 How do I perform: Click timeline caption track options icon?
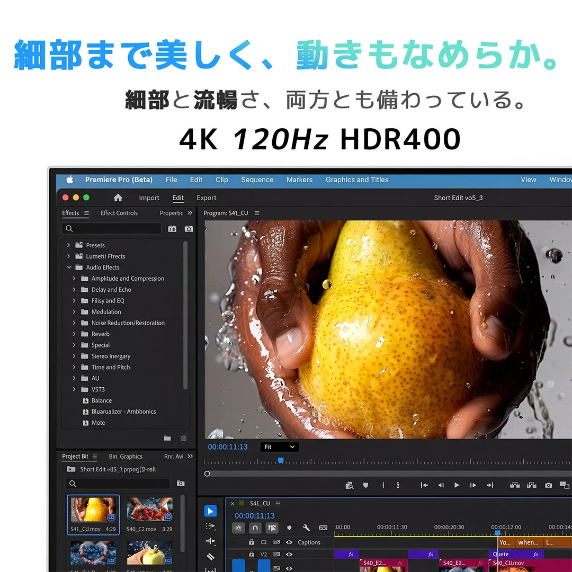(x=323, y=528)
